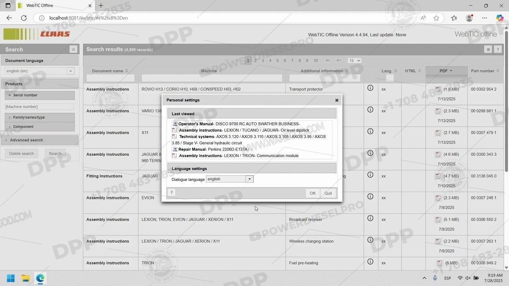Expand the Family/series/type section
This screenshot has width=509, height=286.
(40, 118)
